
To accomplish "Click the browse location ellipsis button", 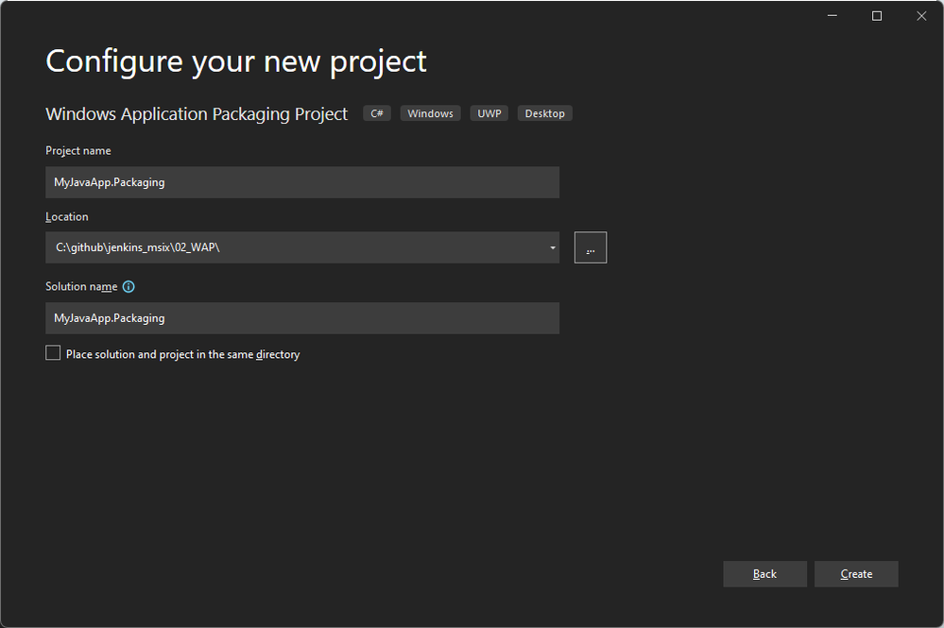I will 591,247.
